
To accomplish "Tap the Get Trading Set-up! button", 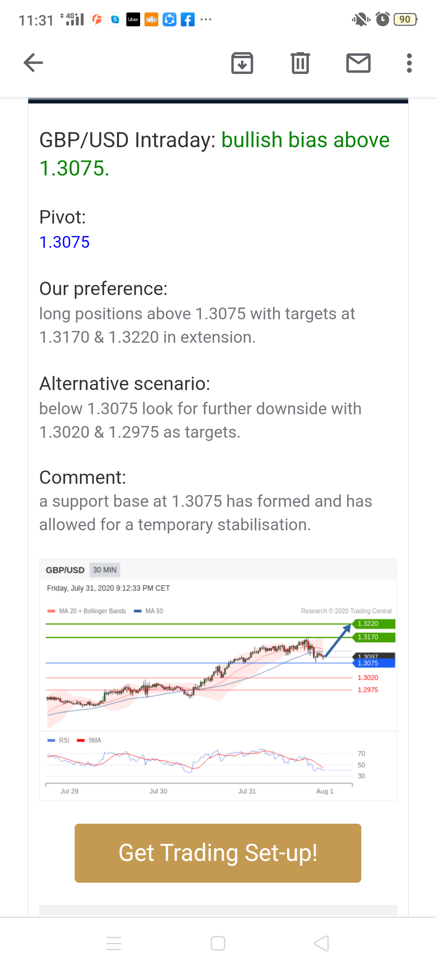I will click(218, 853).
